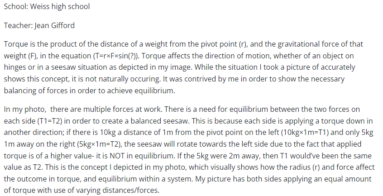Screen dimensions: 383x196
Task: Click the "Teacher: Jean Gifford" line
Action: 39,25
